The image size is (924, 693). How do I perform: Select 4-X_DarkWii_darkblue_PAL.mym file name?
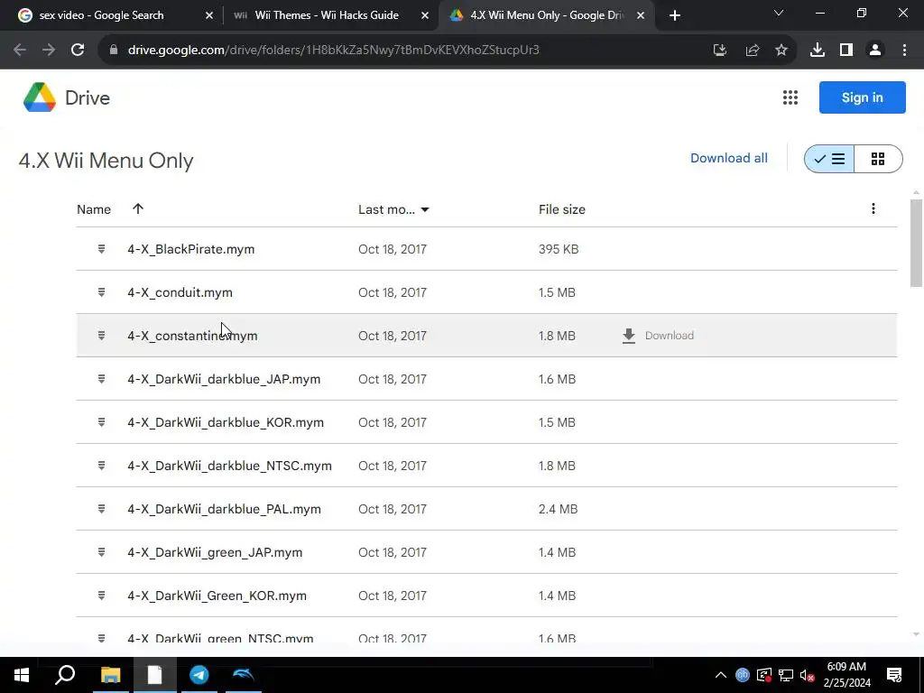coord(224,509)
